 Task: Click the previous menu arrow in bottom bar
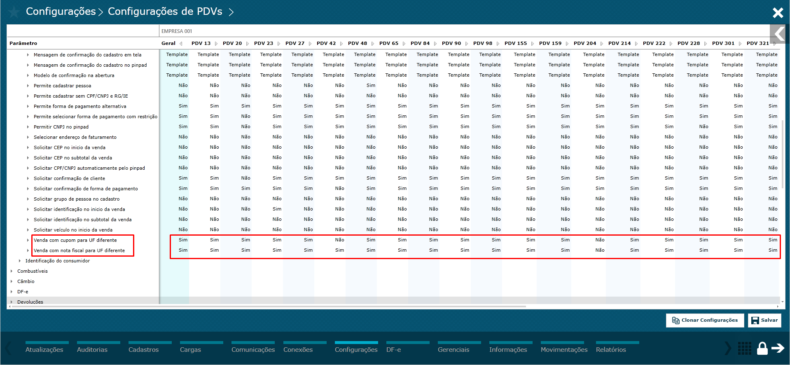[x=8, y=349]
